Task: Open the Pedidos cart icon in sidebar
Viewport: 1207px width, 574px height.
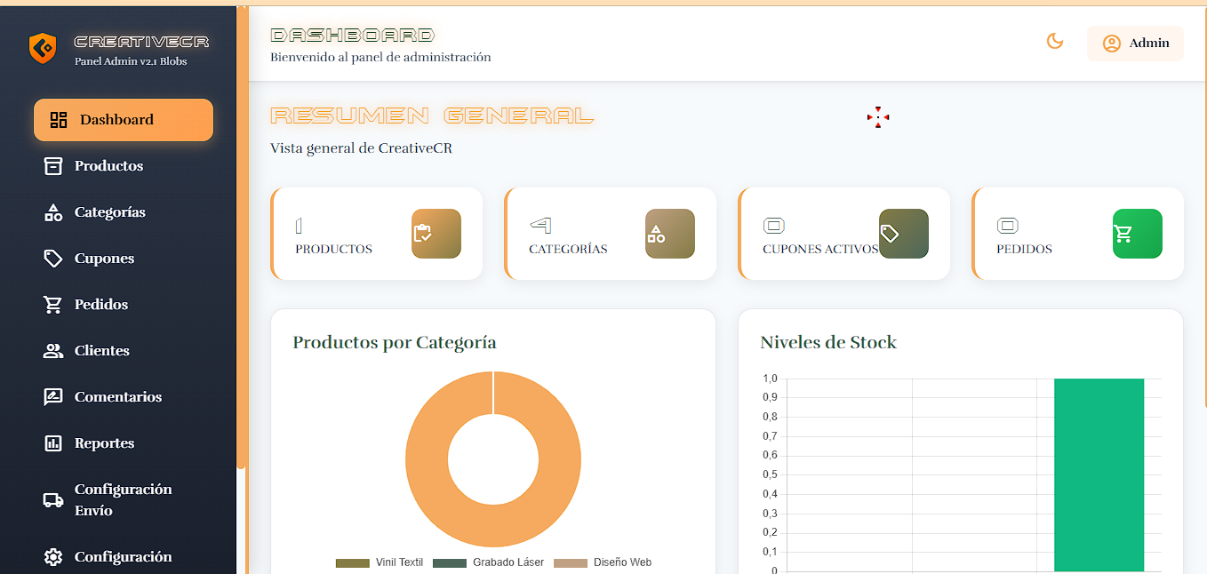Action: (53, 305)
